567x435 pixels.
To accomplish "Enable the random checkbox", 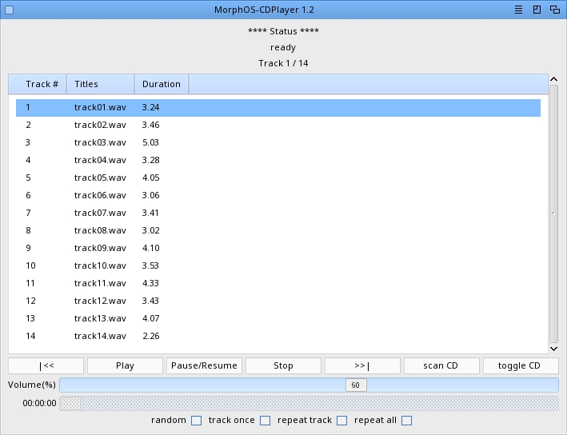I will pos(197,420).
